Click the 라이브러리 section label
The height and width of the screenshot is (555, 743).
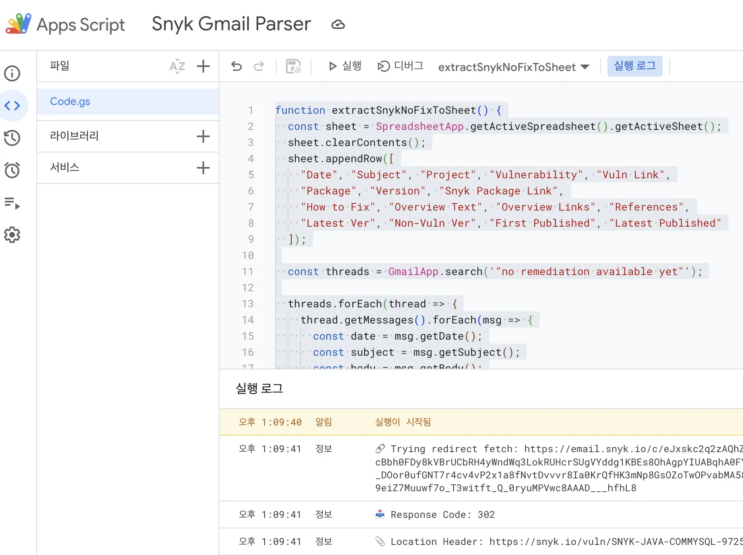click(x=74, y=136)
